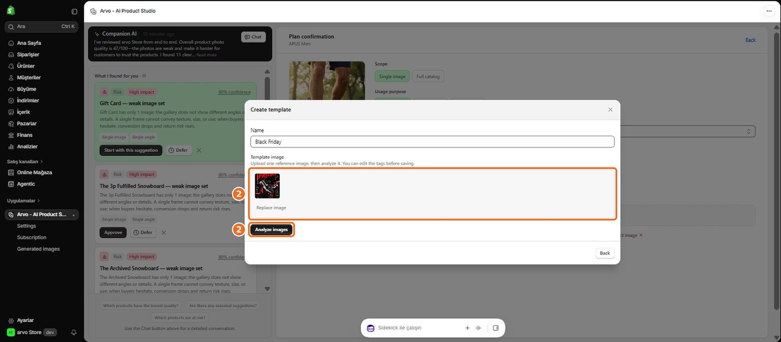Image resolution: width=781 pixels, height=342 pixels.
Task: Defer the 3p Fulfilled Snowboard suggestion
Action: click(143, 233)
